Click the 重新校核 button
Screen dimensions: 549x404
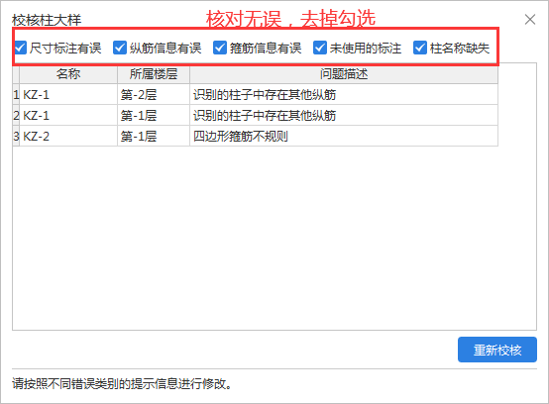pyautogui.click(x=497, y=350)
